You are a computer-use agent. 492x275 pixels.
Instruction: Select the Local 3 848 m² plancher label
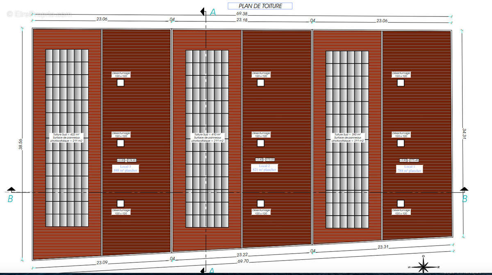[124, 168]
